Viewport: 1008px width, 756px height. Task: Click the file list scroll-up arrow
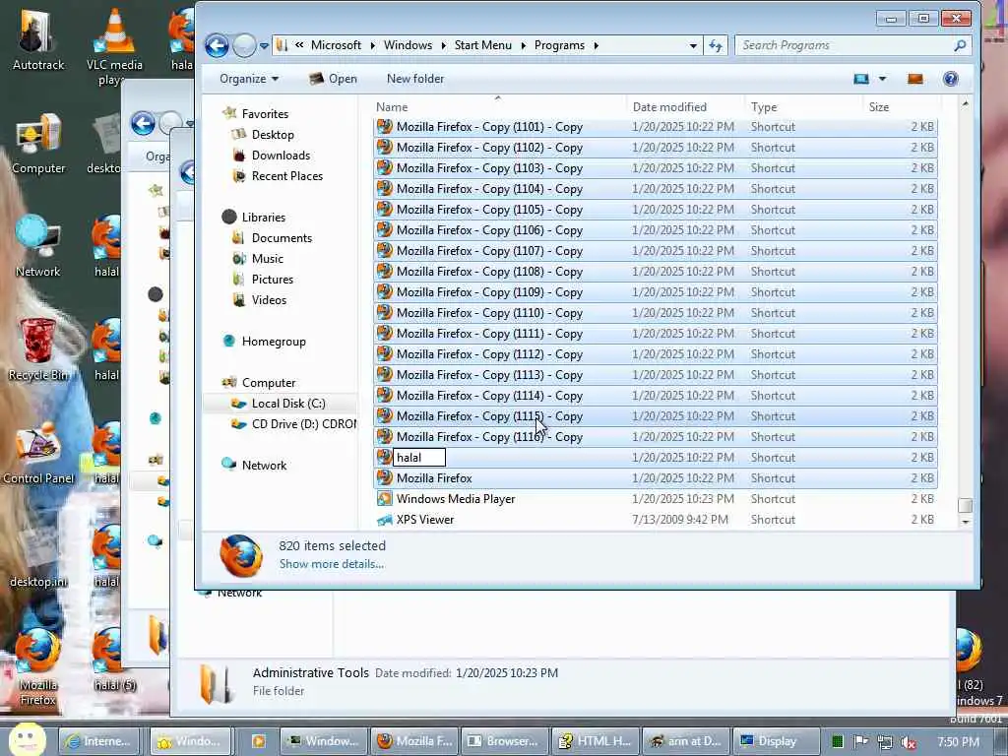coord(965,103)
